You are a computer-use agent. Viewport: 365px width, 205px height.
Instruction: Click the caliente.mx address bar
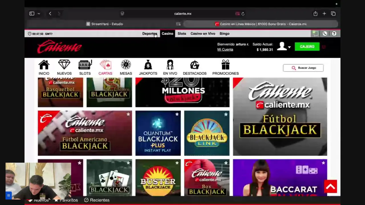pyautogui.click(x=183, y=14)
